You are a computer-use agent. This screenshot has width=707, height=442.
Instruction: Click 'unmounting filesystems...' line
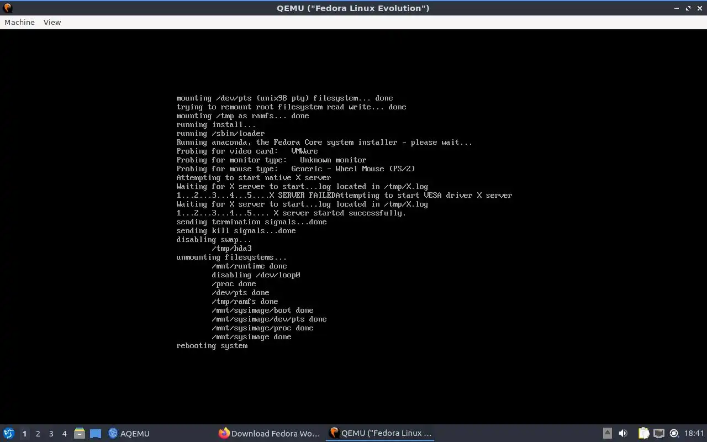(x=231, y=257)
